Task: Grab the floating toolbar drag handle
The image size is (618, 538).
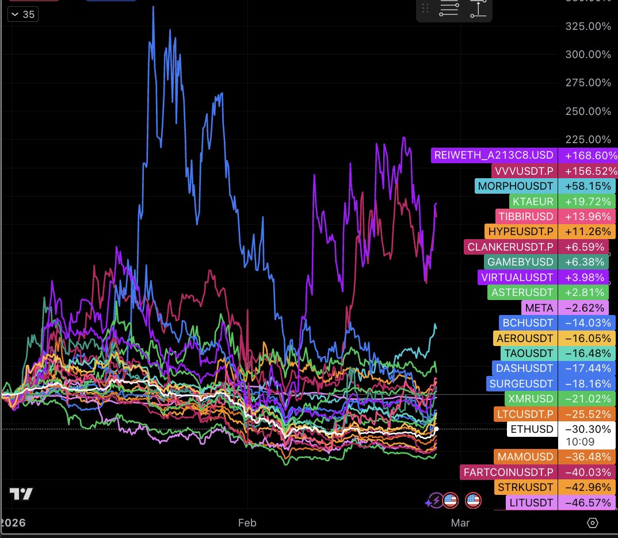Action: [425, 8]
